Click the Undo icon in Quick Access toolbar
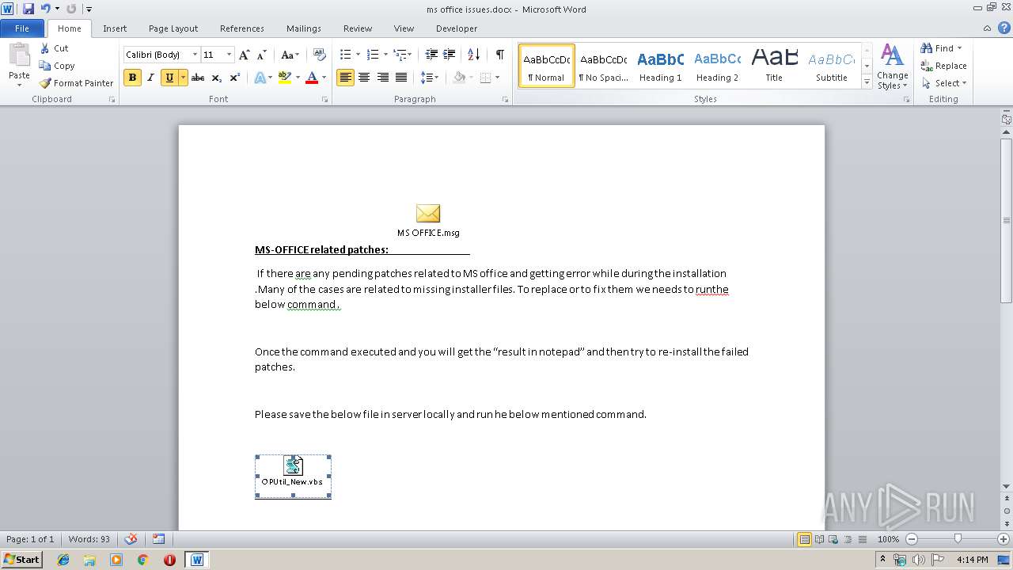Viewport: 1013px width, 570px height. pos(45,9)
